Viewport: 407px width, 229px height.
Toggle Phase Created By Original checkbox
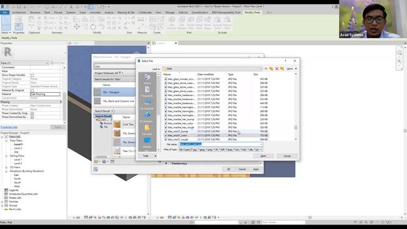click(32, 114)
